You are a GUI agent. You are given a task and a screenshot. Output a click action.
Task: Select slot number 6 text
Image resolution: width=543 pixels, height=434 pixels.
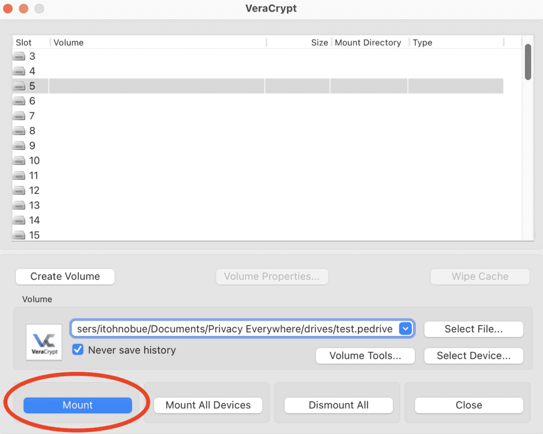click(32, 101)
